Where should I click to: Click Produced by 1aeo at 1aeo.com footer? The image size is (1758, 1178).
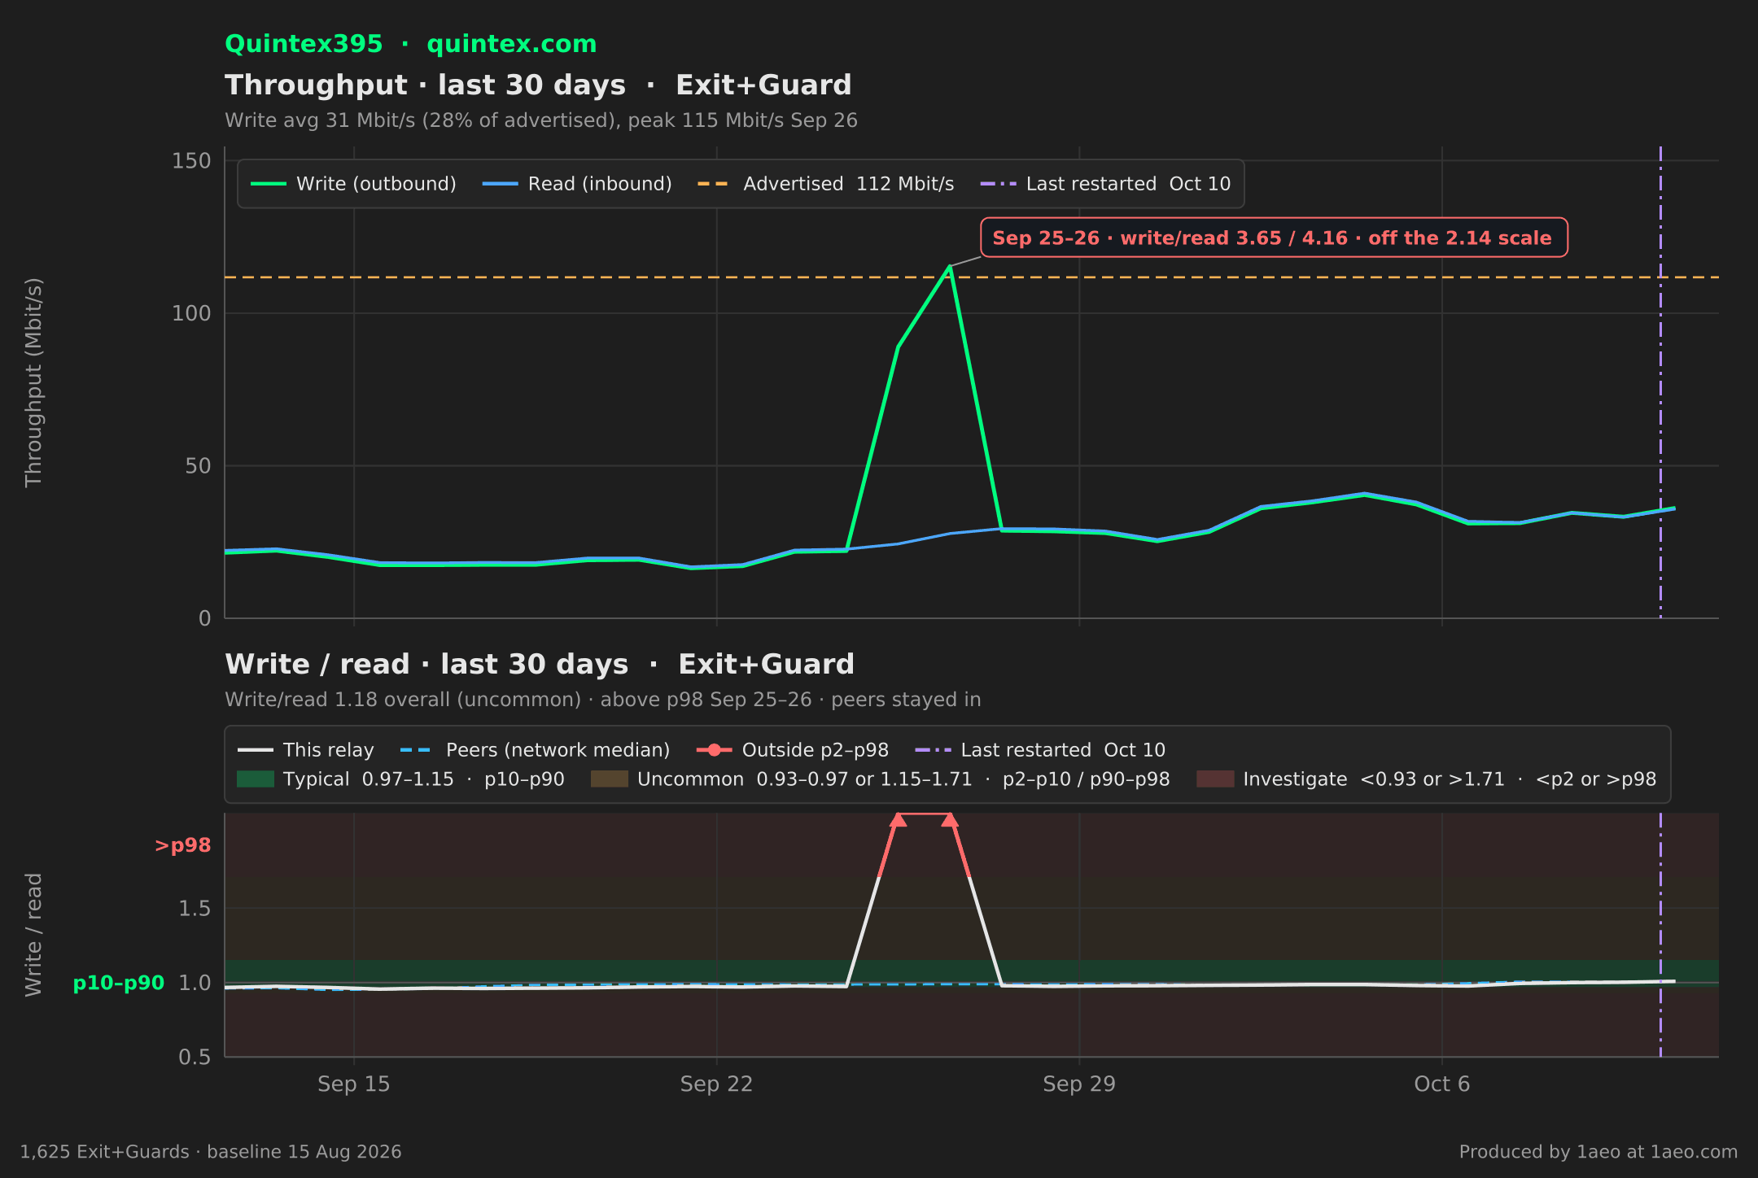pos(1598,1152)
